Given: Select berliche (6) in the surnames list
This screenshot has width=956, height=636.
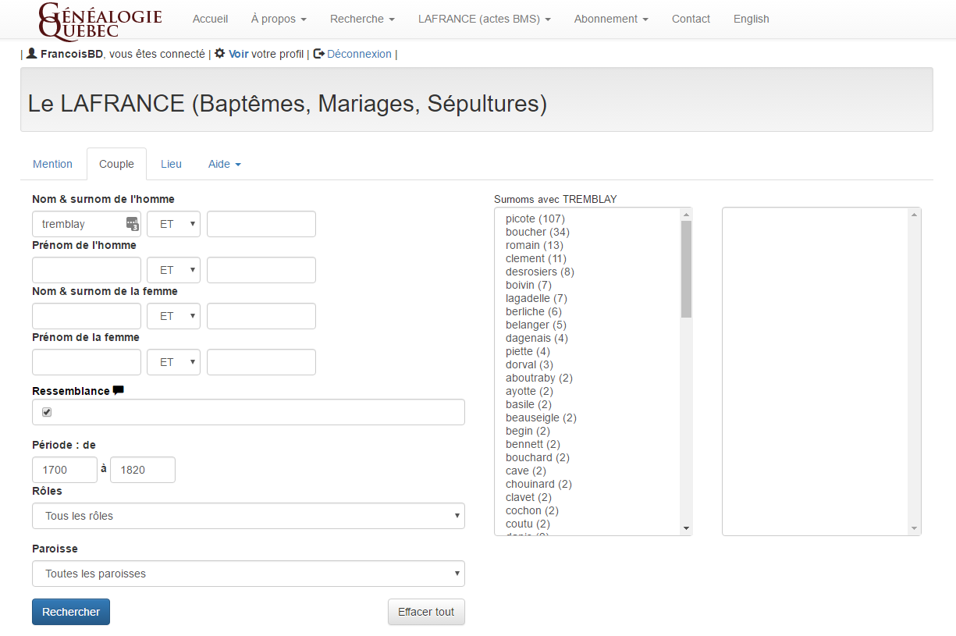Looking at the screenshot, I should coord(534,311).
